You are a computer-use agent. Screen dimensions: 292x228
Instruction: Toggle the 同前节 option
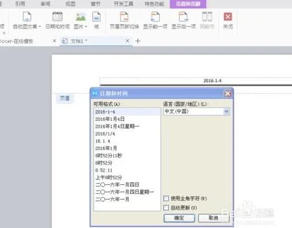207,20
